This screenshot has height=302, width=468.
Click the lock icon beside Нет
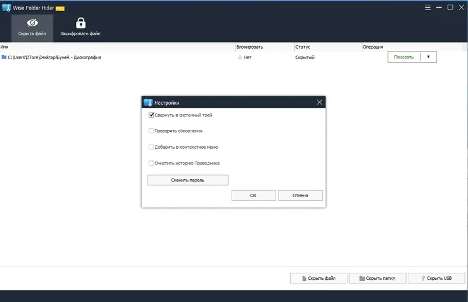point(240,57)
